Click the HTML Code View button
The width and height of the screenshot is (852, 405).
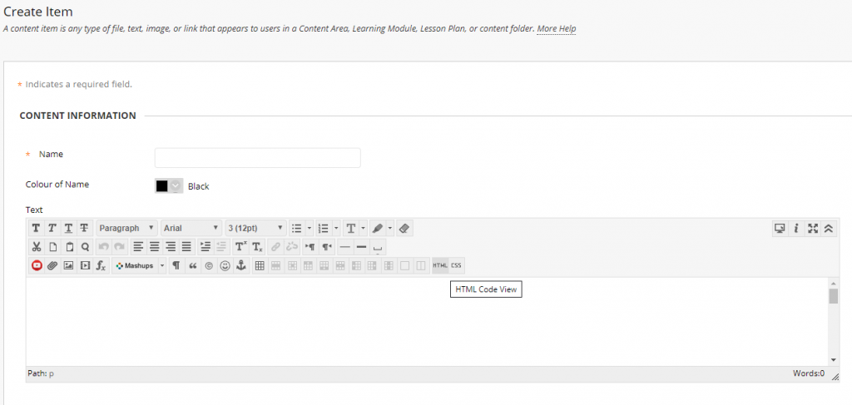[440, 265]
